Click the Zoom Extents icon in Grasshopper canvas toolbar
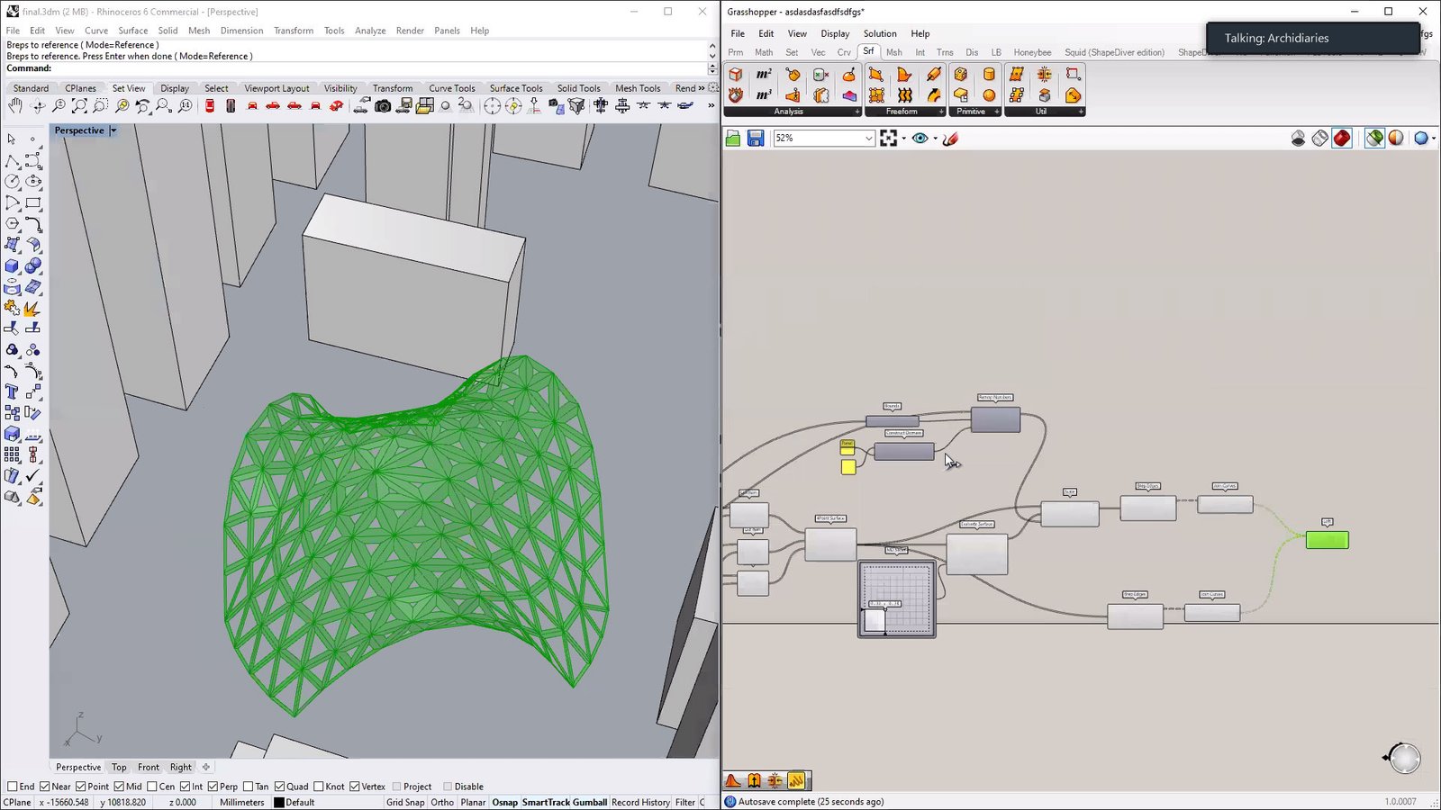The width and height of the screenshot is (1441, 810). [x=889, y=139]
